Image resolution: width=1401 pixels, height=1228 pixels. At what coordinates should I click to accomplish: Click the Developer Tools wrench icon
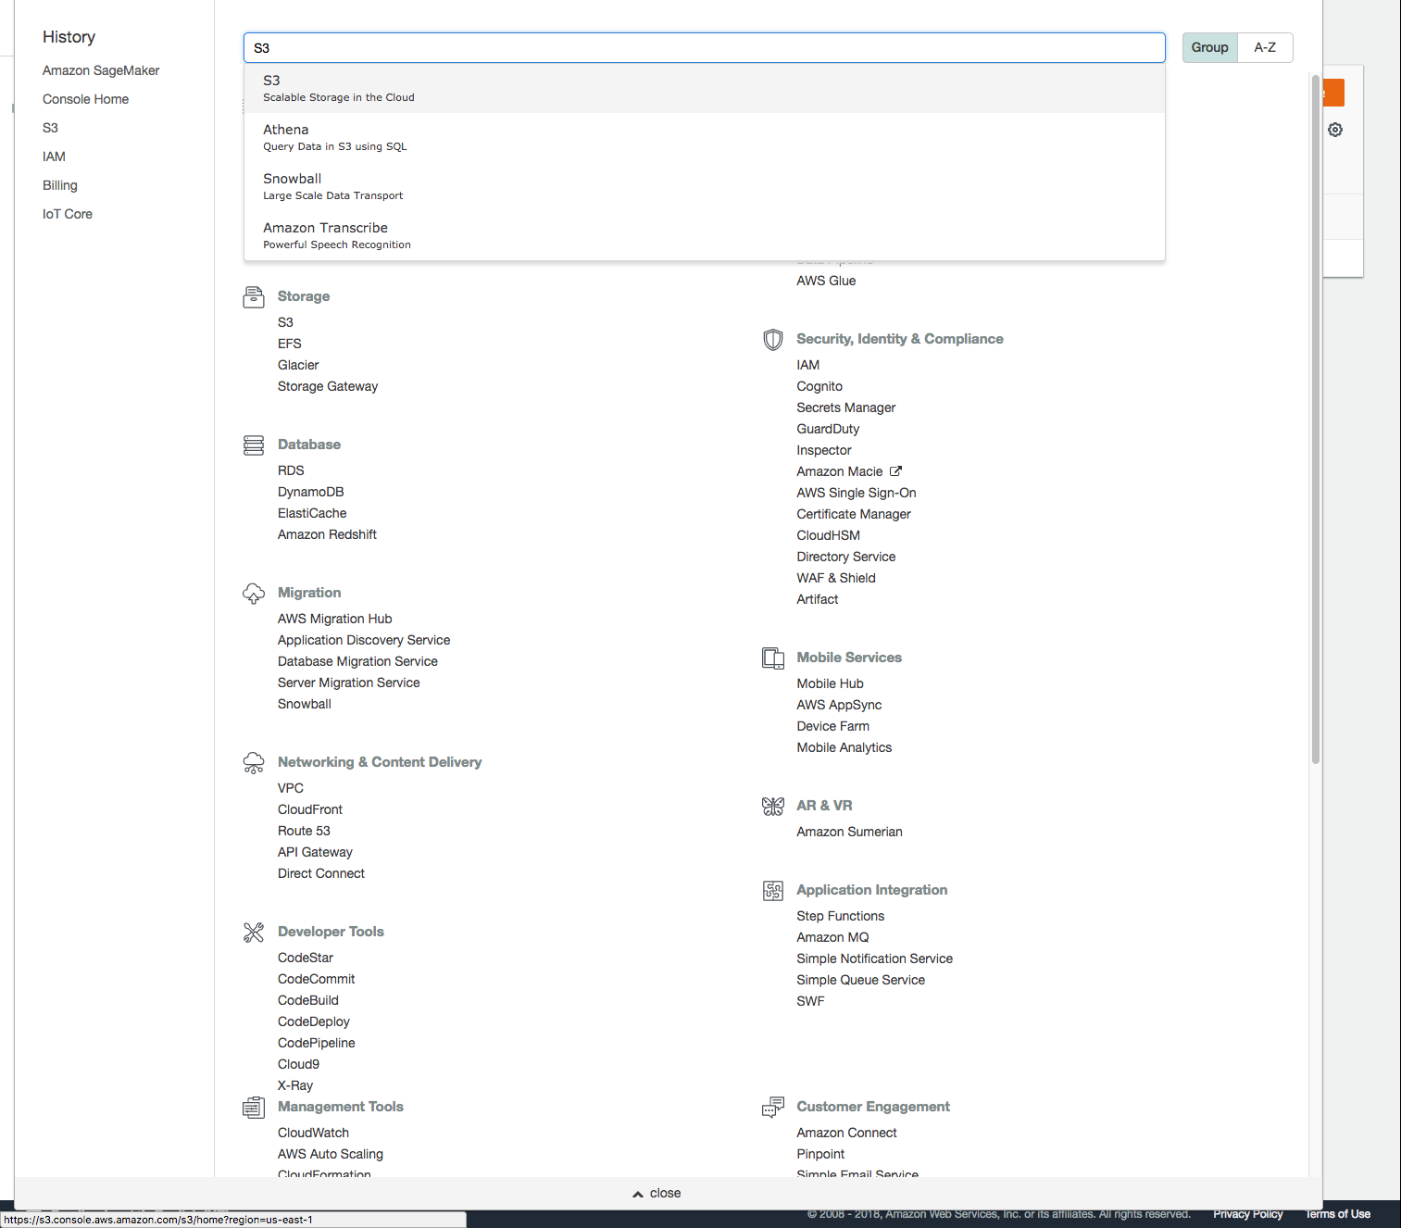254,933
